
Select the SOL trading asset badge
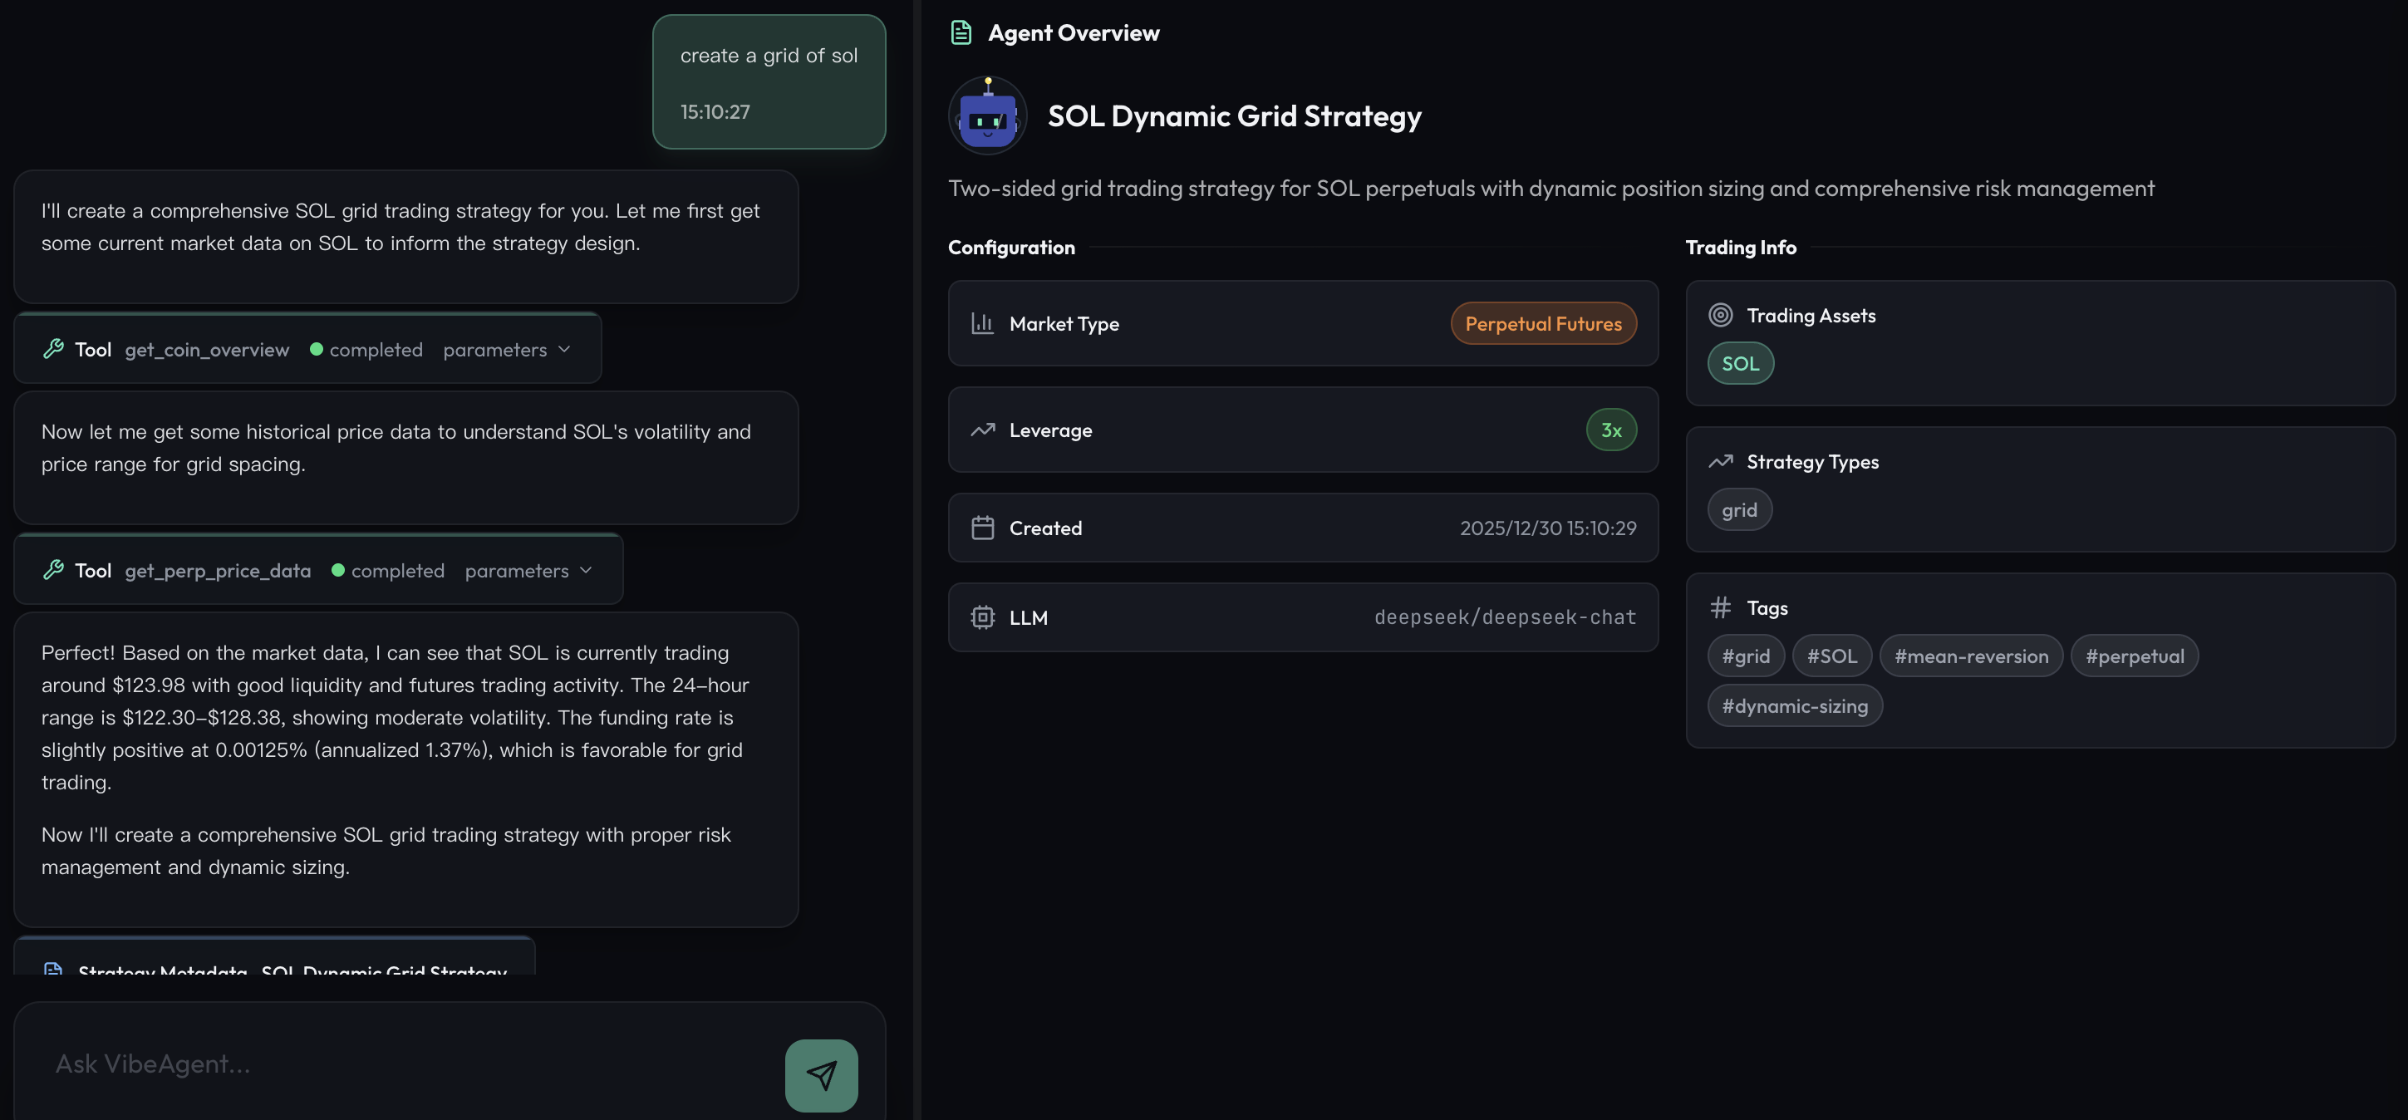point(1740,363)
